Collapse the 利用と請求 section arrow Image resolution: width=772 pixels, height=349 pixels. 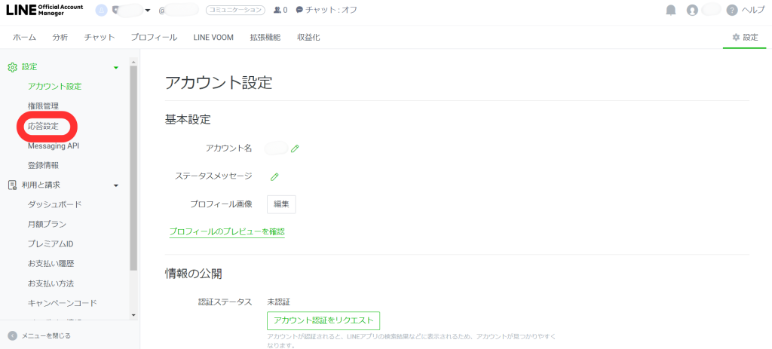[x=116, y=185]
